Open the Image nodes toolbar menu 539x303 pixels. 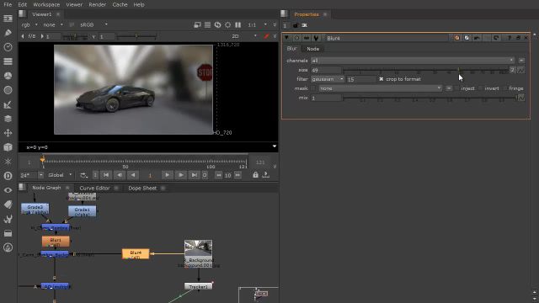pos(8,19)
